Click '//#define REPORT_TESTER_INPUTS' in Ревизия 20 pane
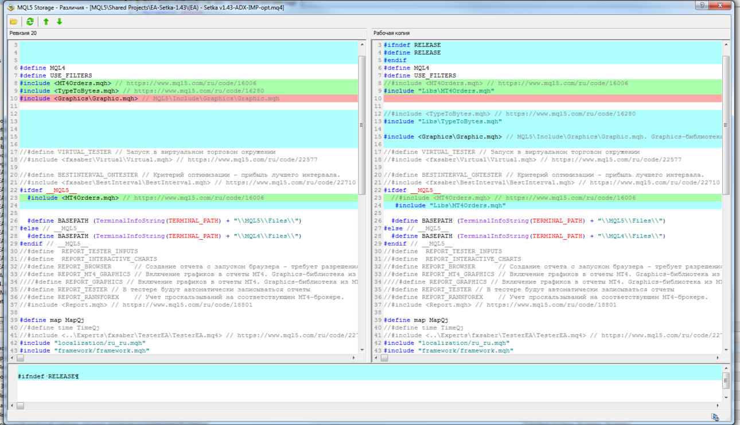This screenshot has height=425, width=740. click(79, 251)
